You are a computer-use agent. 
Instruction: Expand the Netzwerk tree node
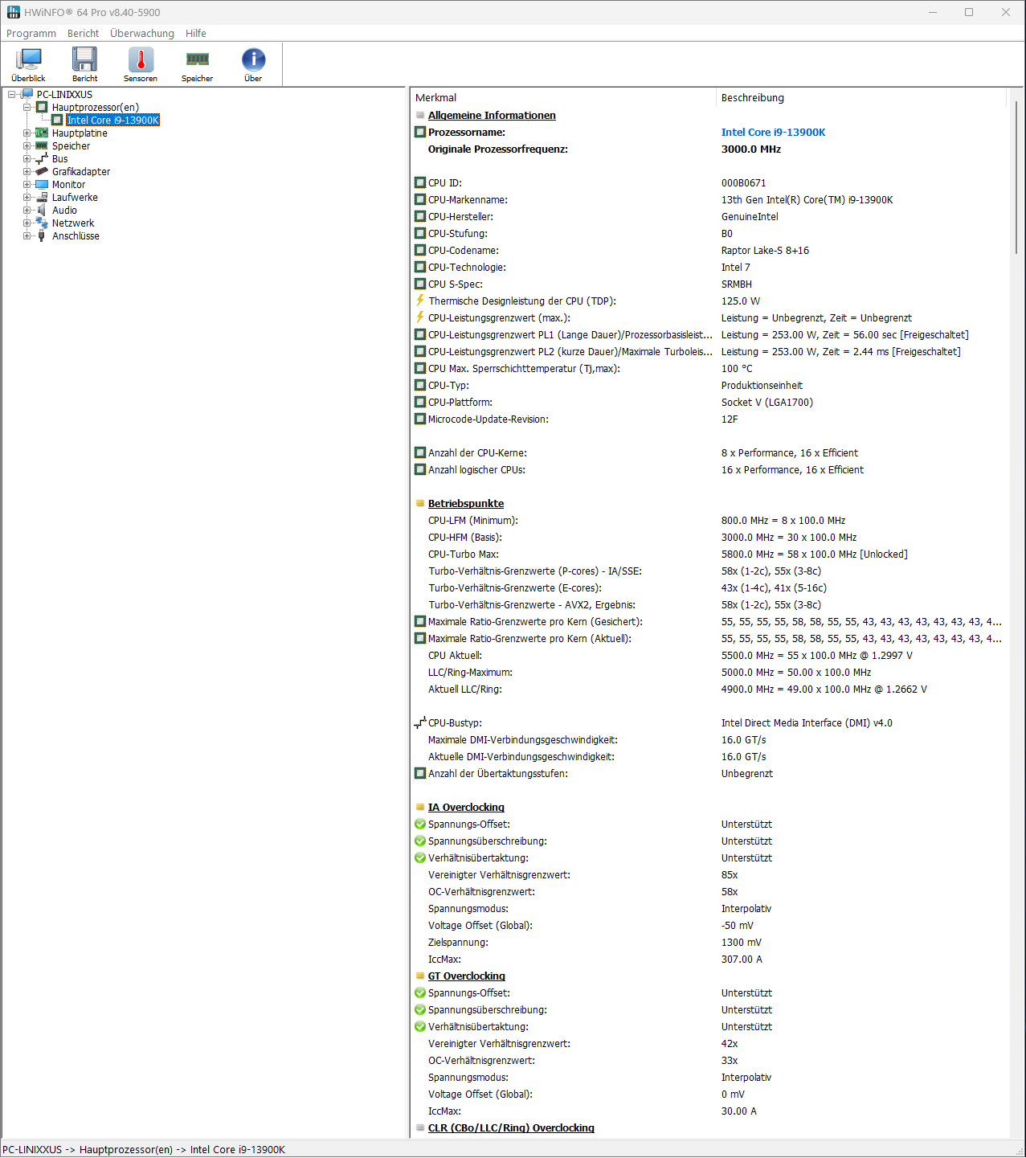pyautogui.click(x=27, y=223)
